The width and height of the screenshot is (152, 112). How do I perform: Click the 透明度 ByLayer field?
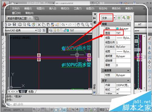coord(123,56)
